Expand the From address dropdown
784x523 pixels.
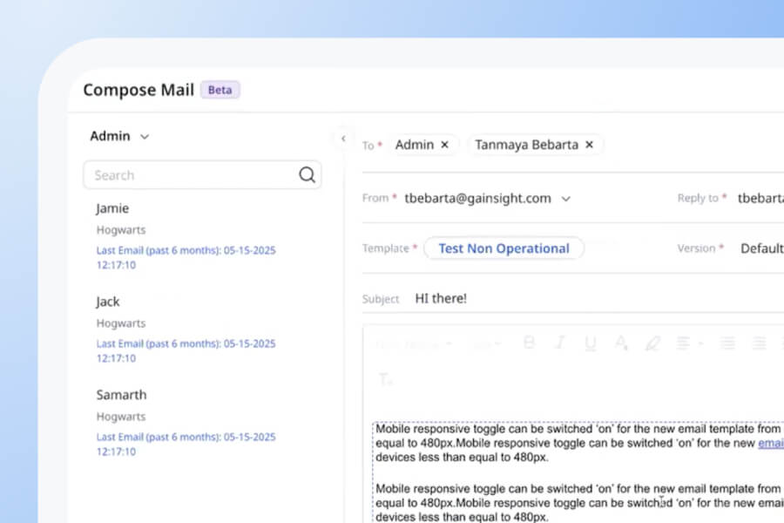[x=565, y=199]
